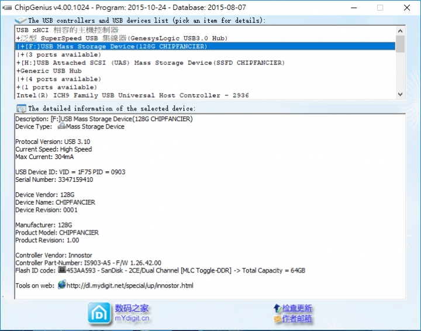Click the USB Device ID VID PID line

tap(70, 172)
